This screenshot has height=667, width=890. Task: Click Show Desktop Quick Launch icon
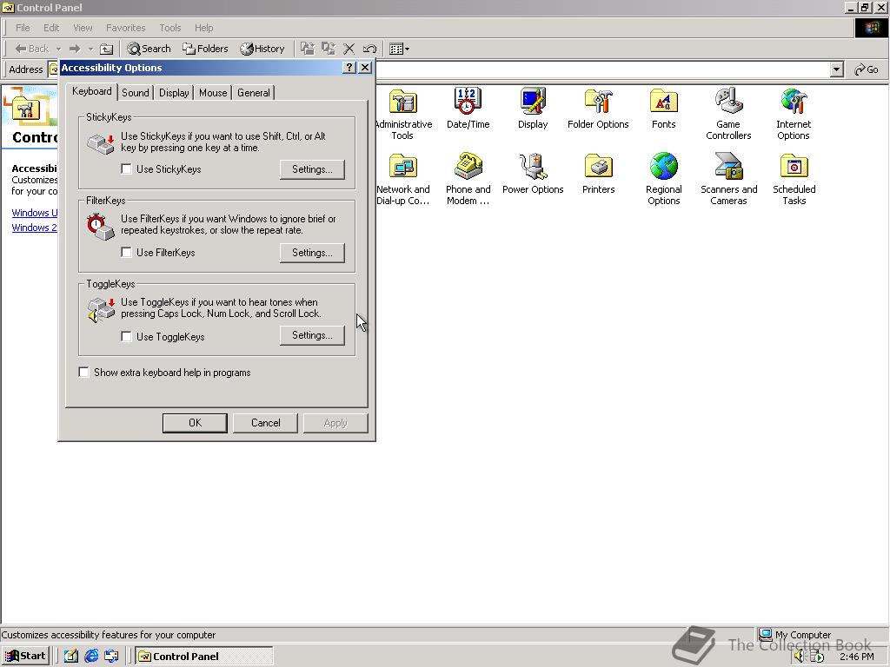(70, 657)
